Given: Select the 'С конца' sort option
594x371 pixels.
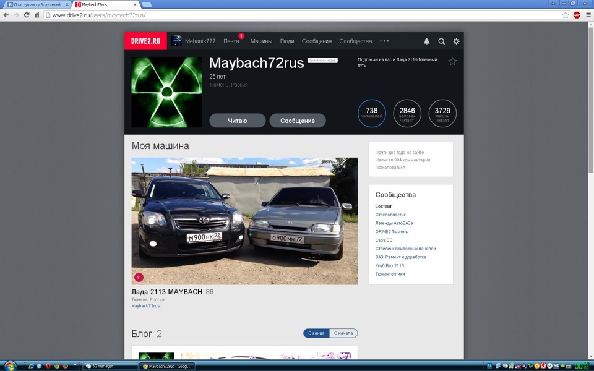Looking at the screenshot, I should 316,333.
